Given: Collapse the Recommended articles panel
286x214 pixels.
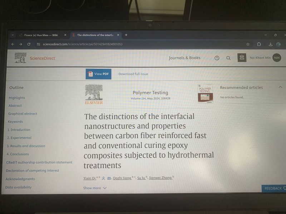Looking at the screenshot, I should [x=280, y=87].
